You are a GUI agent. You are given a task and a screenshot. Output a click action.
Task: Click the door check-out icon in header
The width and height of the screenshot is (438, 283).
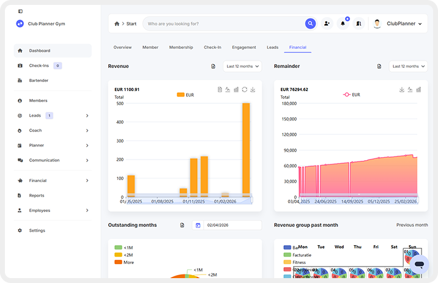[x=358, y=24]
